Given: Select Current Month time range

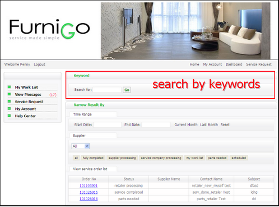Looking at the screenshot, I should 186,125.
